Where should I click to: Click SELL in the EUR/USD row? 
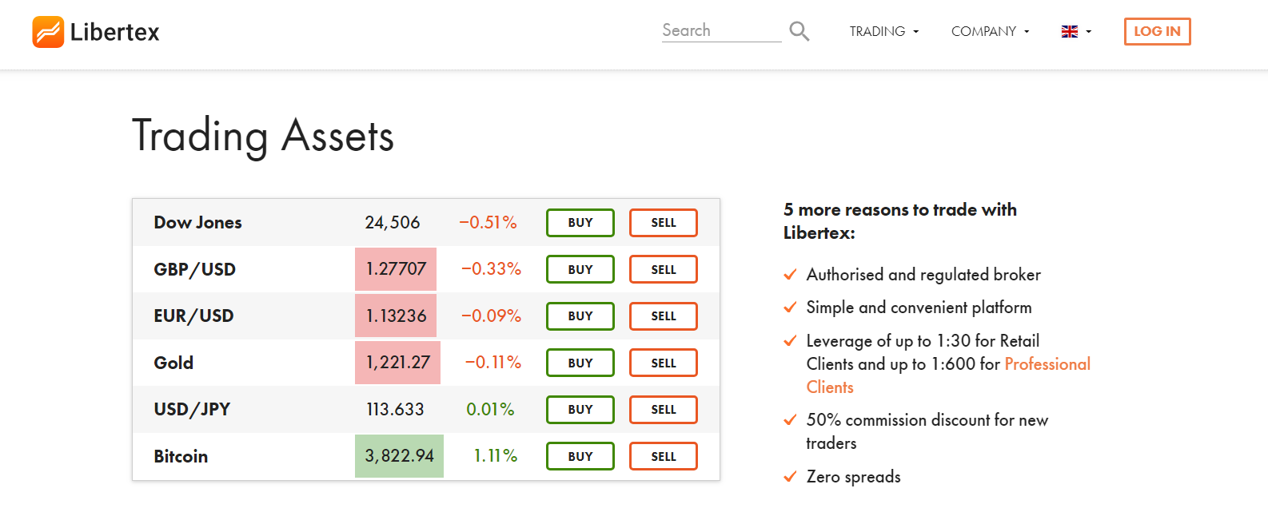click(664, 316)
